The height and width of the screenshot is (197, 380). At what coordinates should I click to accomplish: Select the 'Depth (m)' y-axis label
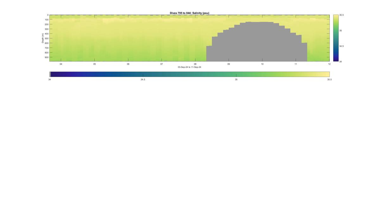coord(42,38)
